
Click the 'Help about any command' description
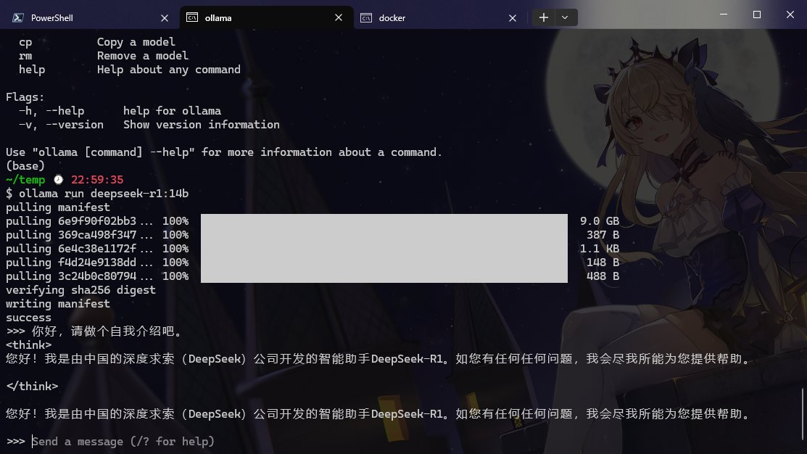pyautogui.click(x=169, y=70)
